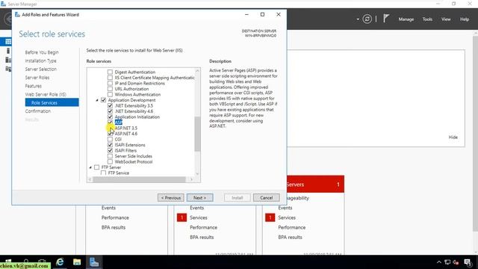
Task: Open the Action Center notification icon
Action: [468, 262]
